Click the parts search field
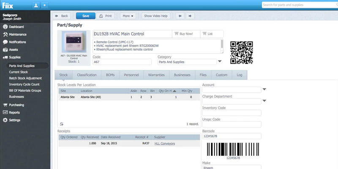Viewport: 338px width, 169px height. pos(300,5)
